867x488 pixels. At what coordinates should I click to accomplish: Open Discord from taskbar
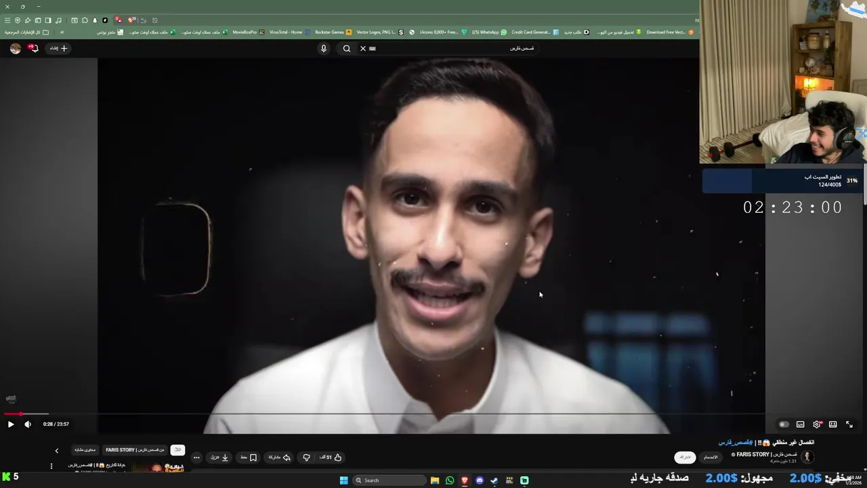pos(480,481)
